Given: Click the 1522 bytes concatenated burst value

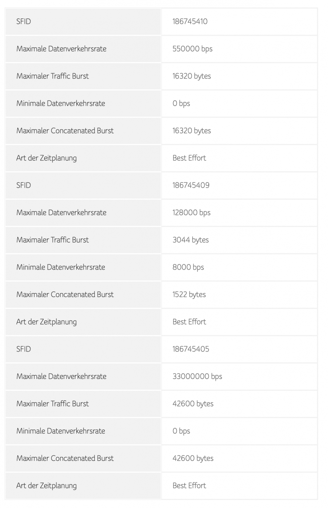Looking at the screenshot, I should 189,294.
